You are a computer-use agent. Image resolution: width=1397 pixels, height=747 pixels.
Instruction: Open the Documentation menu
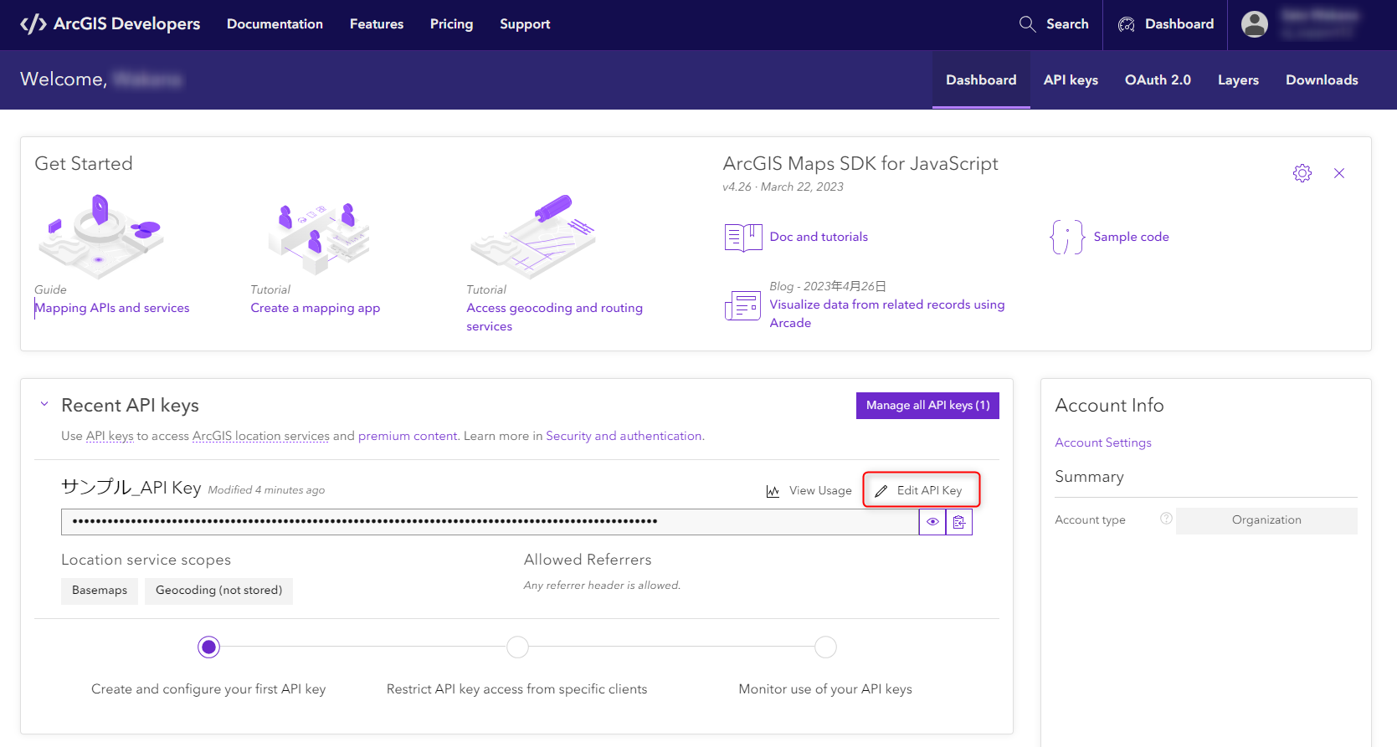[275, 24]
